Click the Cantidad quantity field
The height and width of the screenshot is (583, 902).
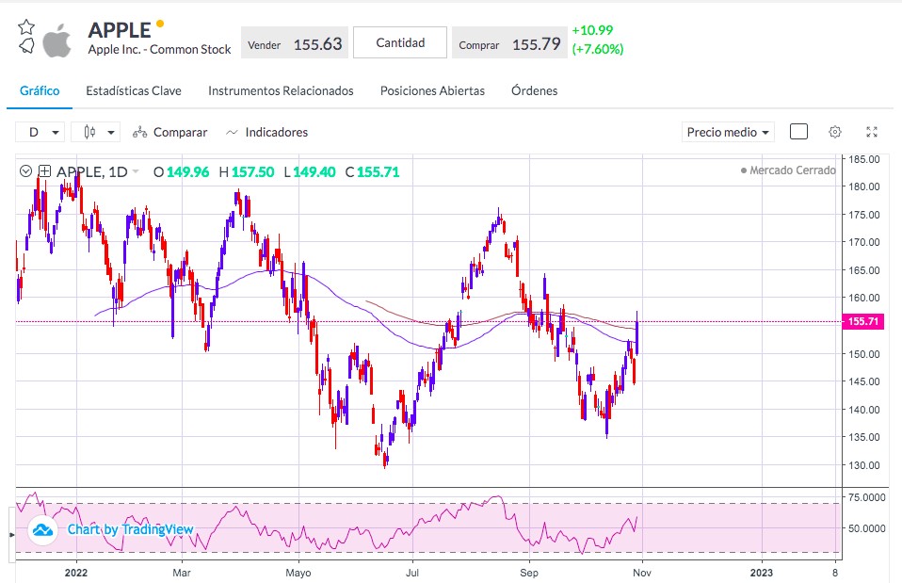[x=400, y=42]
